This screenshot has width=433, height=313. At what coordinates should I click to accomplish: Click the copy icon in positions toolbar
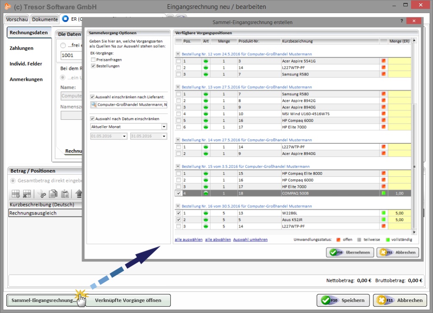(53, 194)
